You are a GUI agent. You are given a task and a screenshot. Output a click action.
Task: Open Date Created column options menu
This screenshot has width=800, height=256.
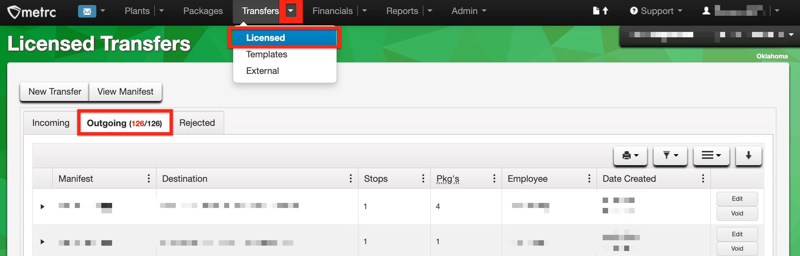703,179
